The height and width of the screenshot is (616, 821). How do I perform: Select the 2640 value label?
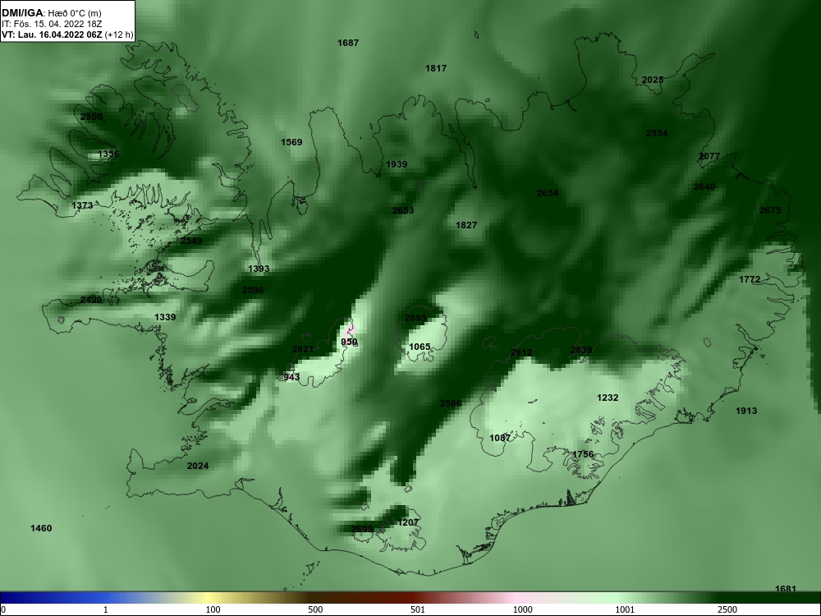[x=704, y=186]
